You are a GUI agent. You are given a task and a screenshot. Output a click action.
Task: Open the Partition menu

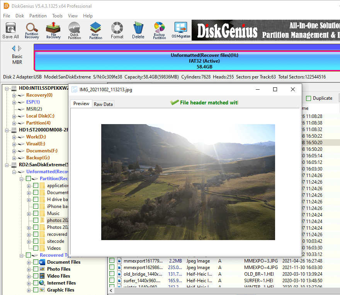[x=38, y=16]
